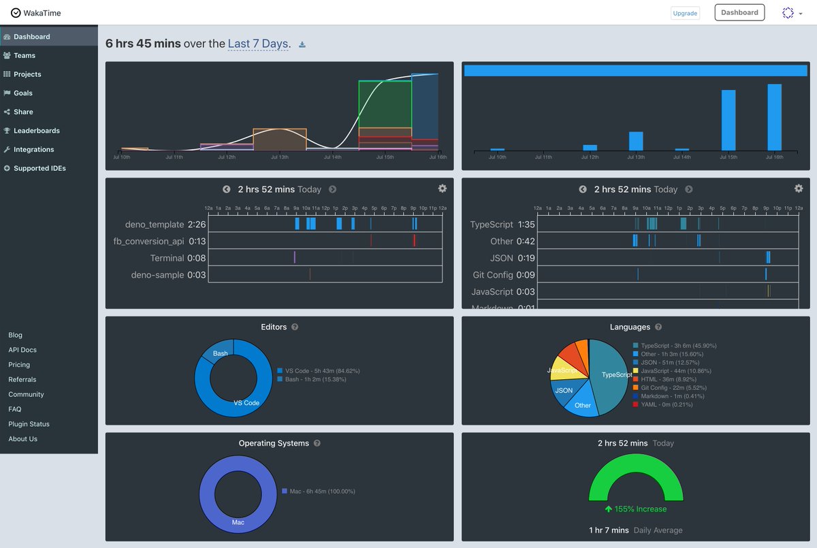Click the Teams people icon
Viewport: 817px width, 548px height.
coord(6,56)
